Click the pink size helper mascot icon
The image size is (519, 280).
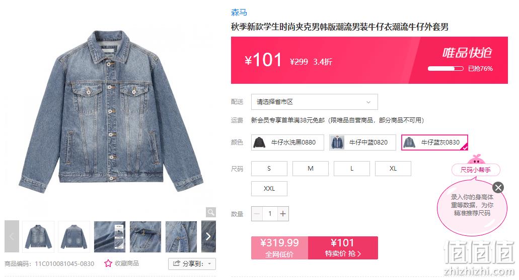coord(476,160)
